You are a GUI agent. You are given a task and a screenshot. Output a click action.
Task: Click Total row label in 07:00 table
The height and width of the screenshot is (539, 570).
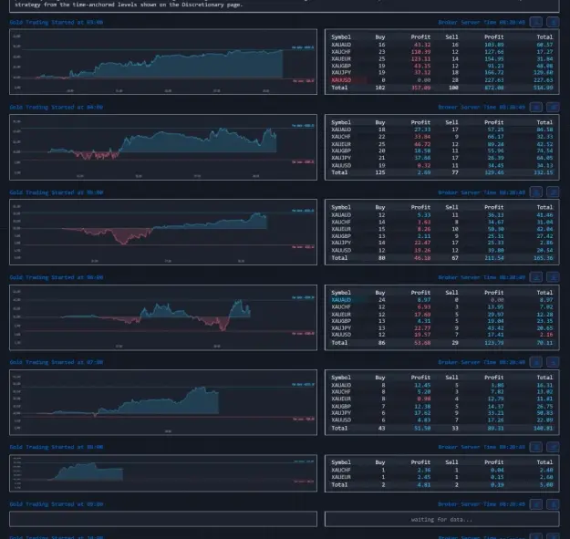pyautogui.click(x=339, y=428)
